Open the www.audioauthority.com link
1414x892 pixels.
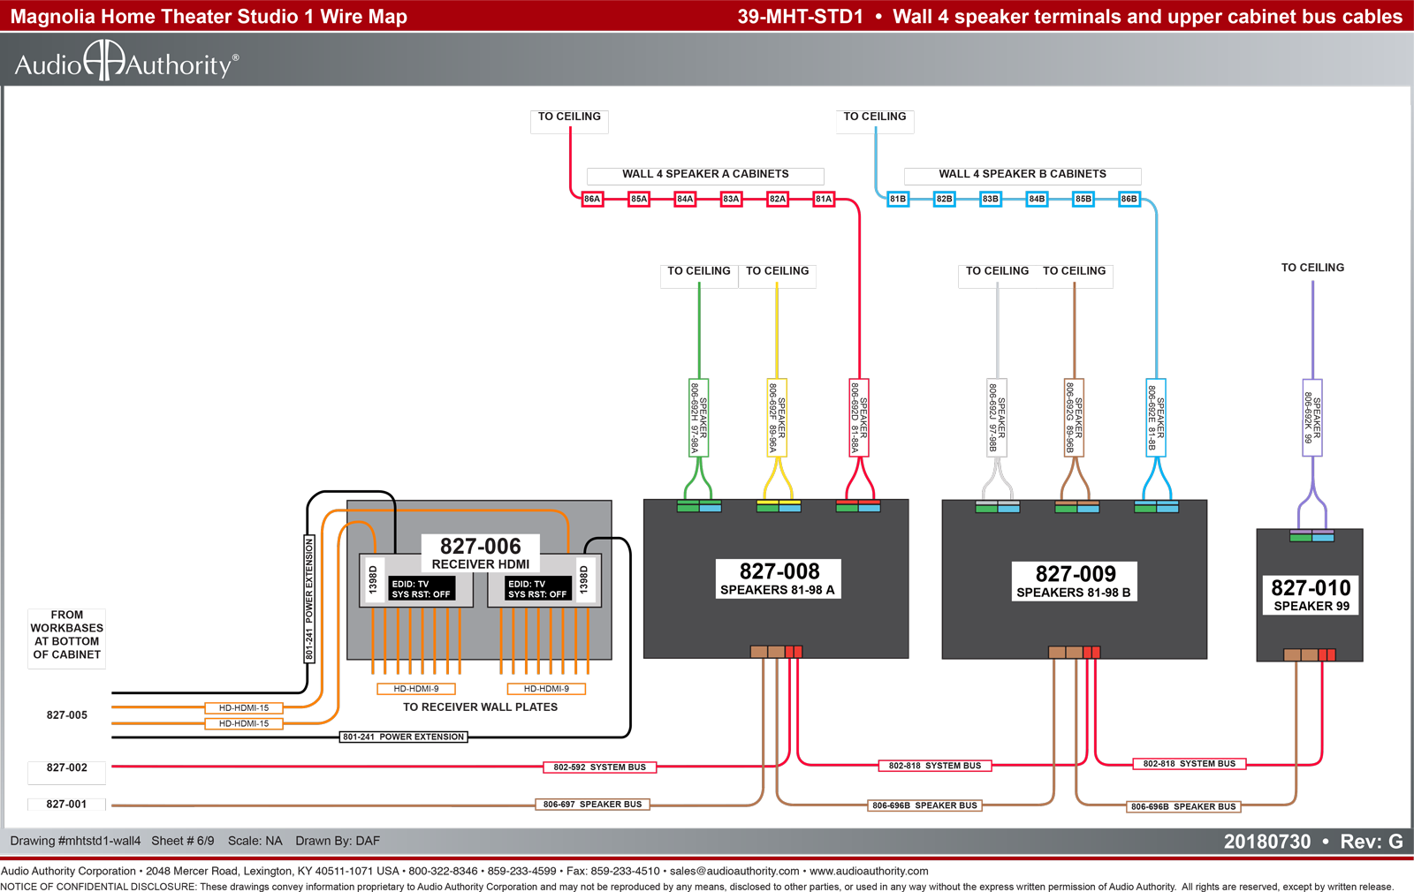click(869, 872)
